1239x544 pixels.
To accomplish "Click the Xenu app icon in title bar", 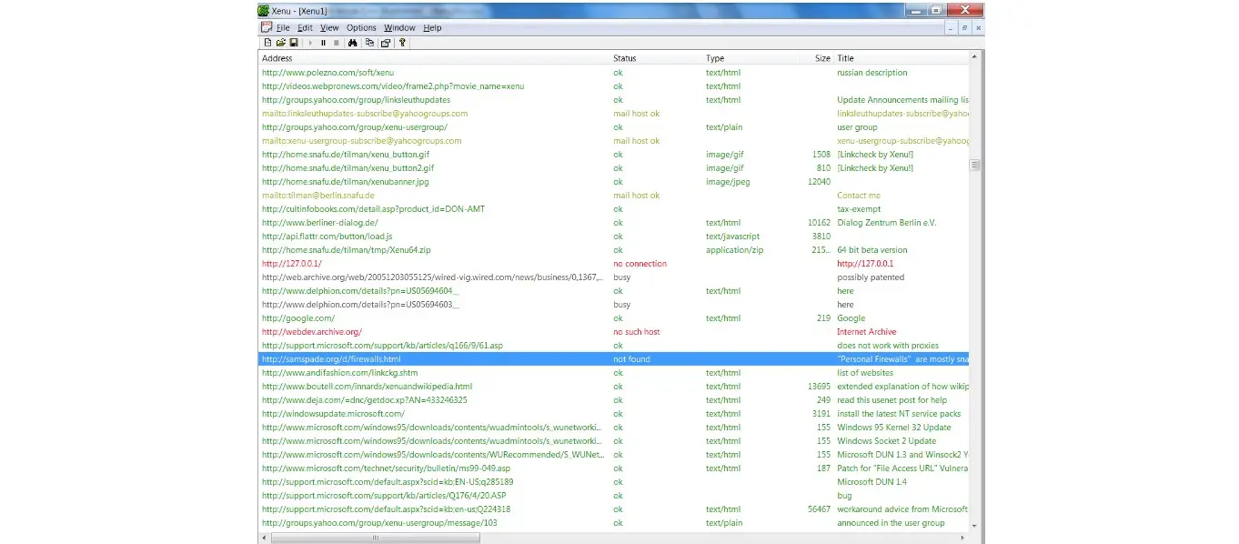I will pyautogui.click(x=264, y=11).
